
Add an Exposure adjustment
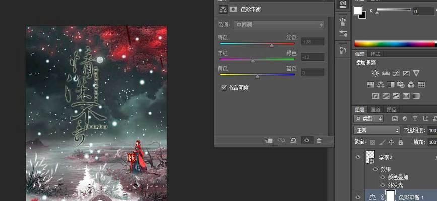[x=406, y=73]
